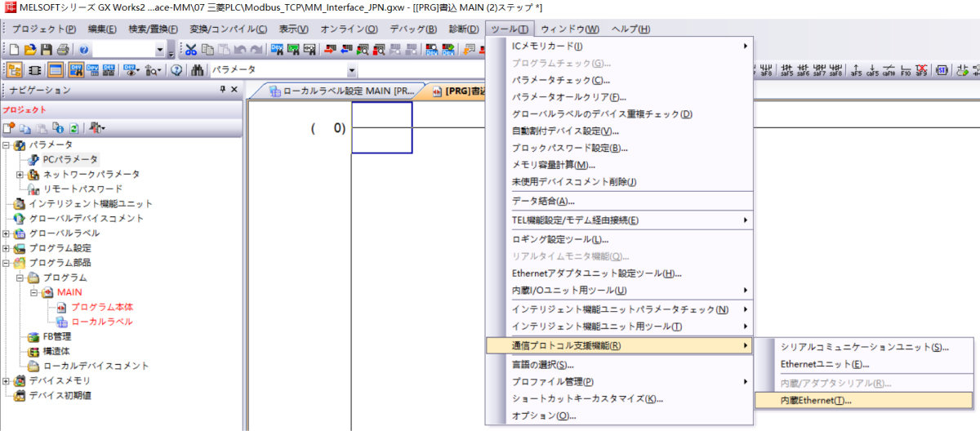Choose シリアルコミュニケーションユニット(S)... submenu entry
This screenshot has width=980, height=431.
click(864, 347)
